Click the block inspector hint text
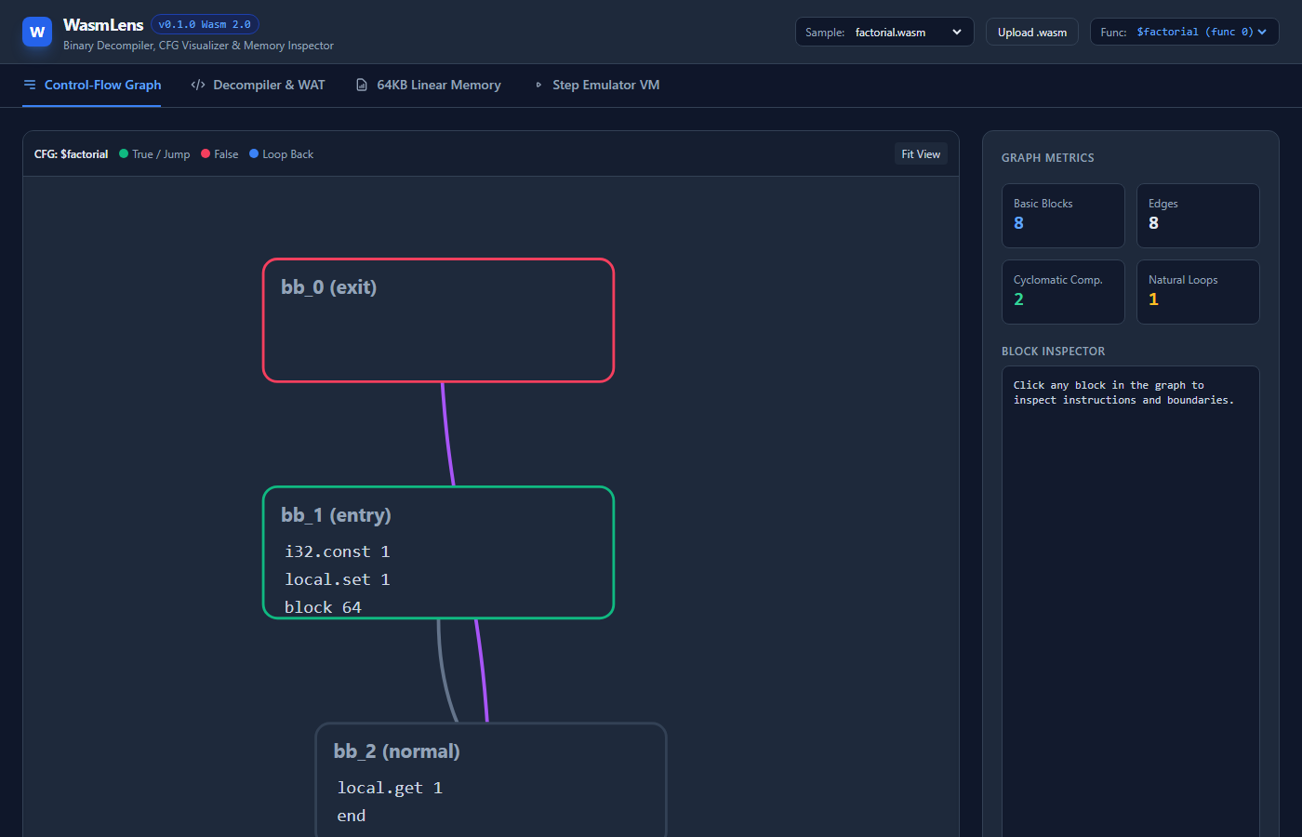The image size is (1302, 837). (x=1123, y=392)
